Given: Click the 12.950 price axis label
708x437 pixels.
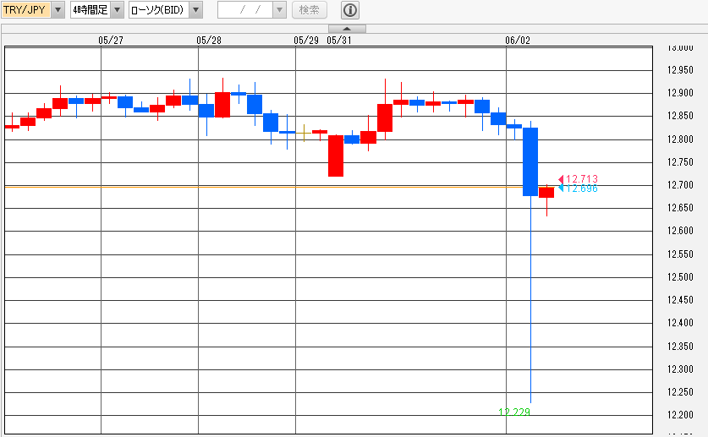Looking at the screenshot, I should pyautogui.click(x=680, y=70).
